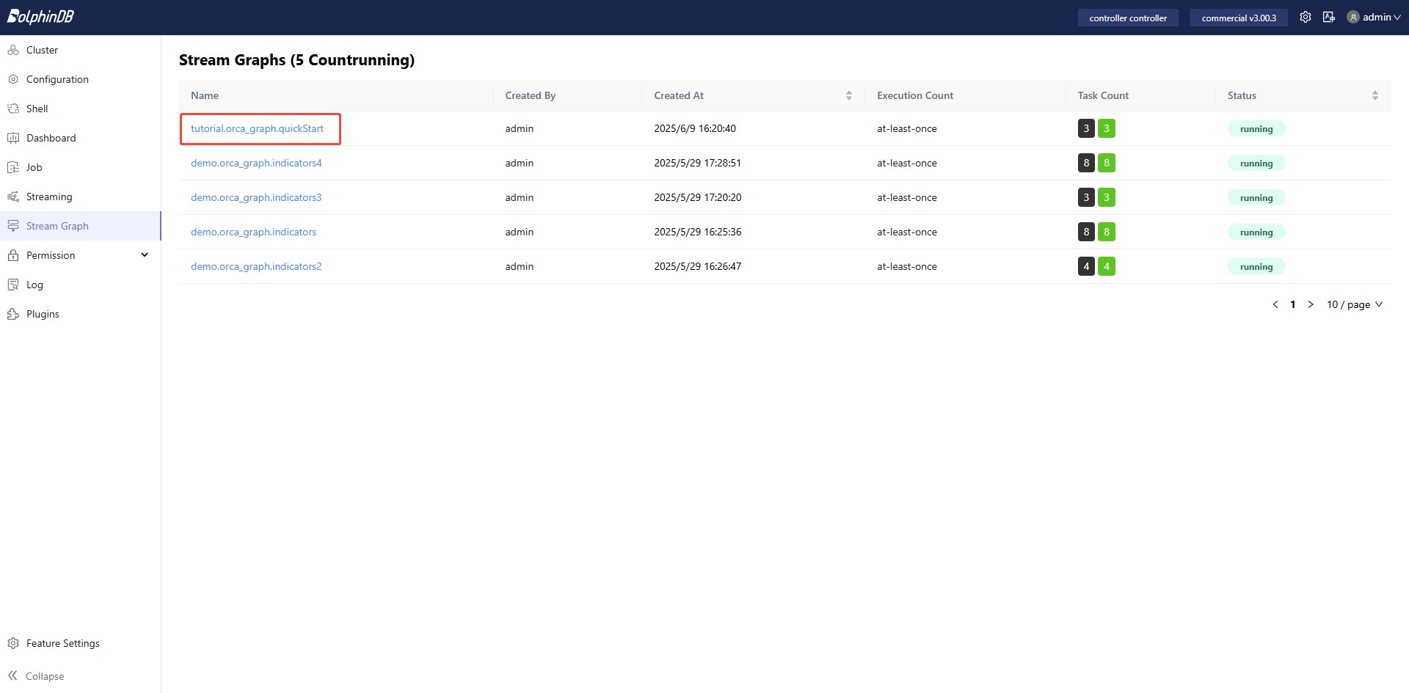Sort the table by Created At
The height and width of the screenshot is (693, 1409).
click(x=848, y=95)
